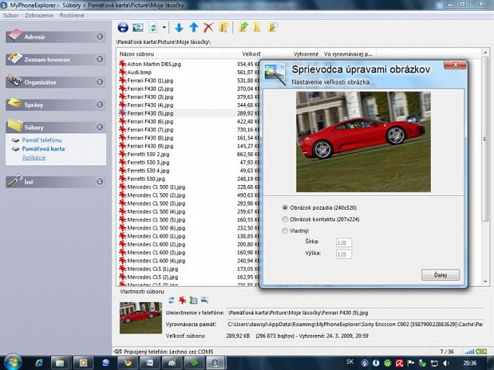Sort by Veľkosť column header

tap(251, 54)
